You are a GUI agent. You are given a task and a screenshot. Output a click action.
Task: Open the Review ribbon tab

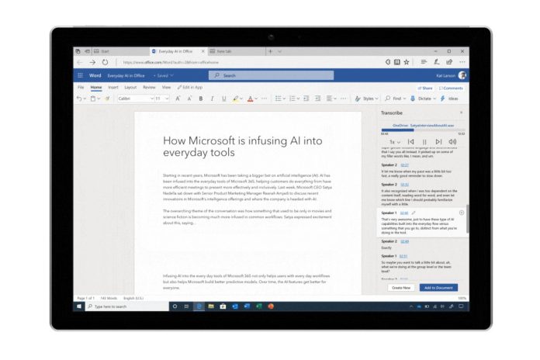149,88
